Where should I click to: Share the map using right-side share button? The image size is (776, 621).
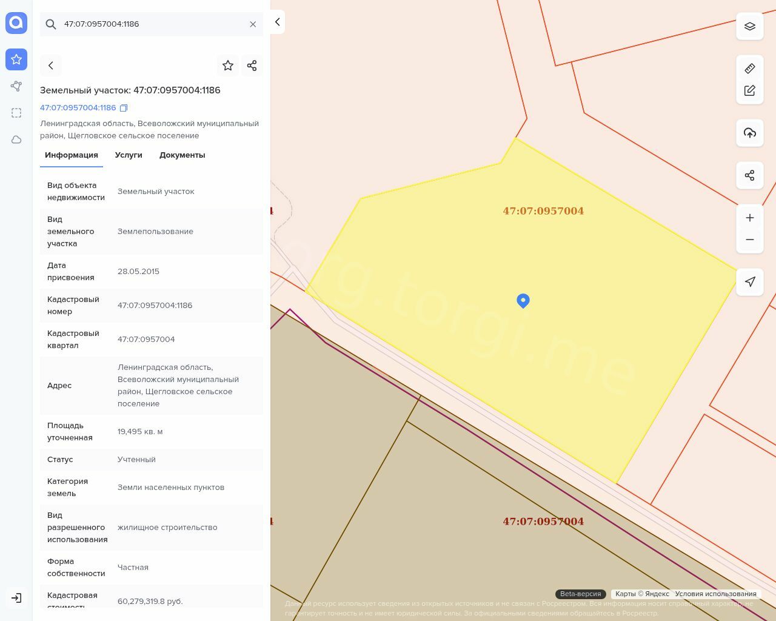750,176
